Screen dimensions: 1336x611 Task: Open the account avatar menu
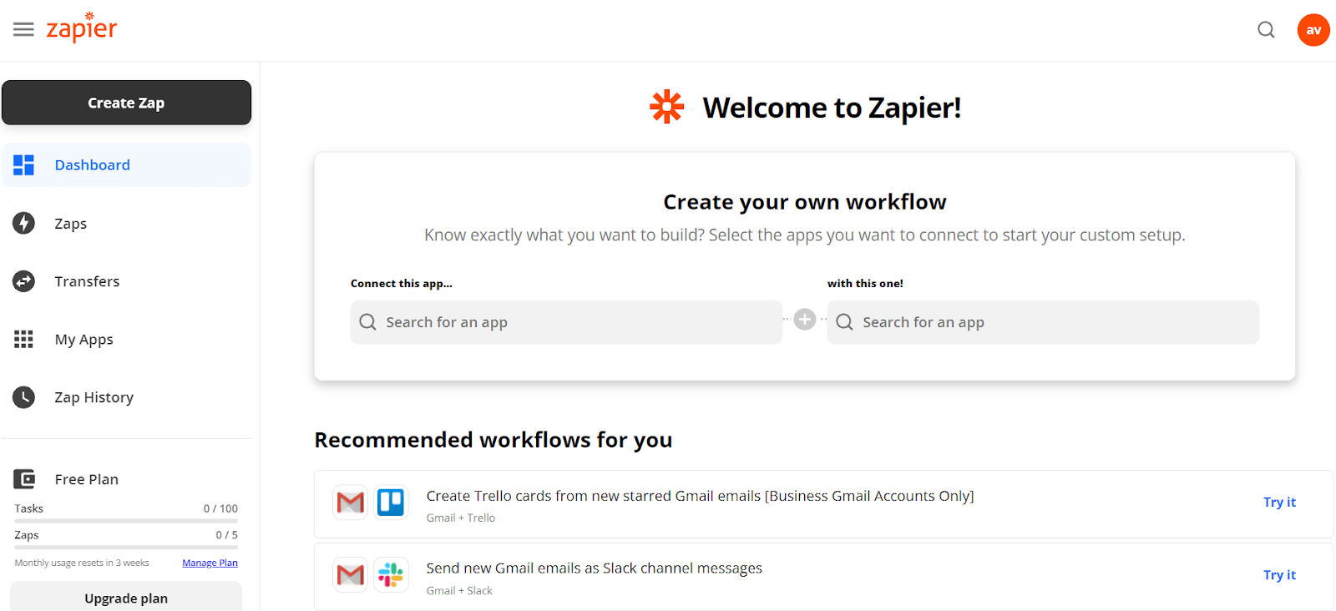[1313, 29]
